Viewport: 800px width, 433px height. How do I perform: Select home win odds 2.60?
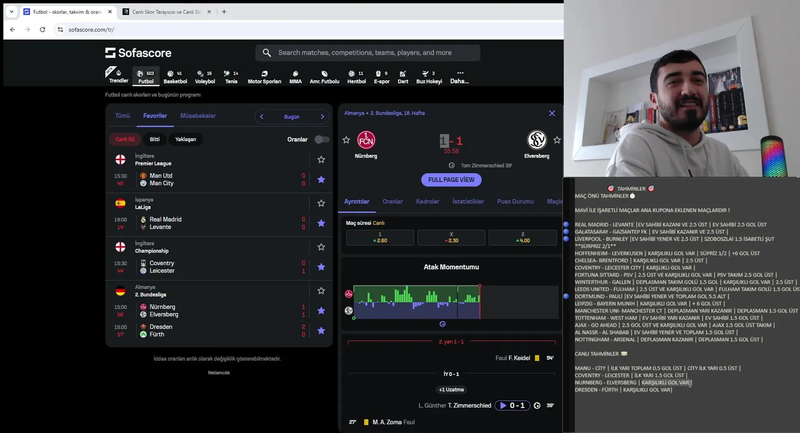click(380, 238)
